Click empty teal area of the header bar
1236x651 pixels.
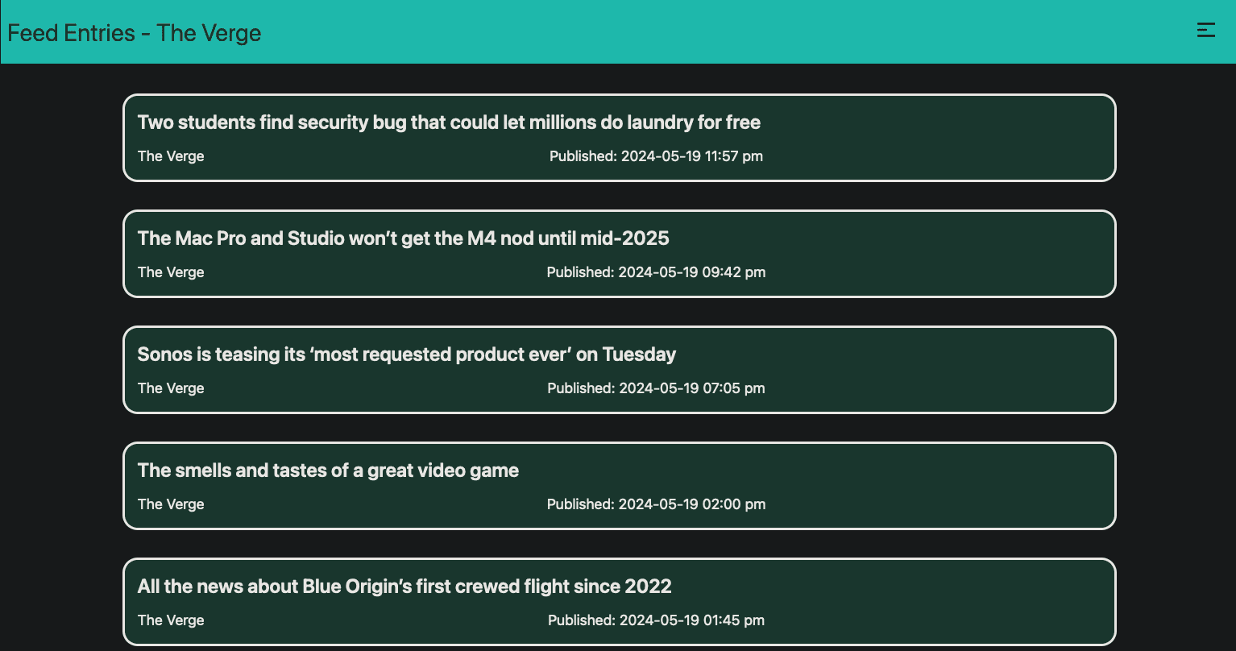tap(725, 32)
